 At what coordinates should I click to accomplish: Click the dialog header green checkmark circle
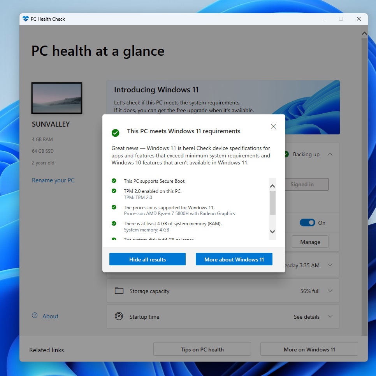115,133
